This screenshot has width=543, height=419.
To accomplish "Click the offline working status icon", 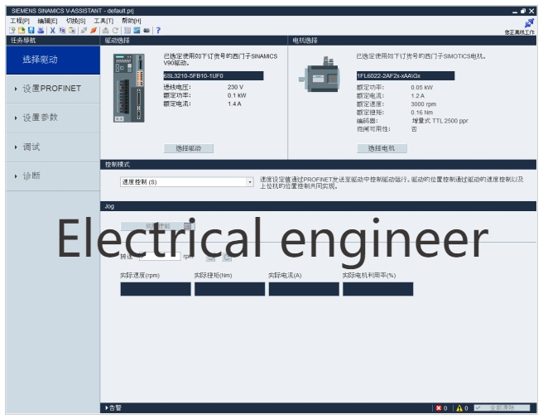I will pos(529,23).
